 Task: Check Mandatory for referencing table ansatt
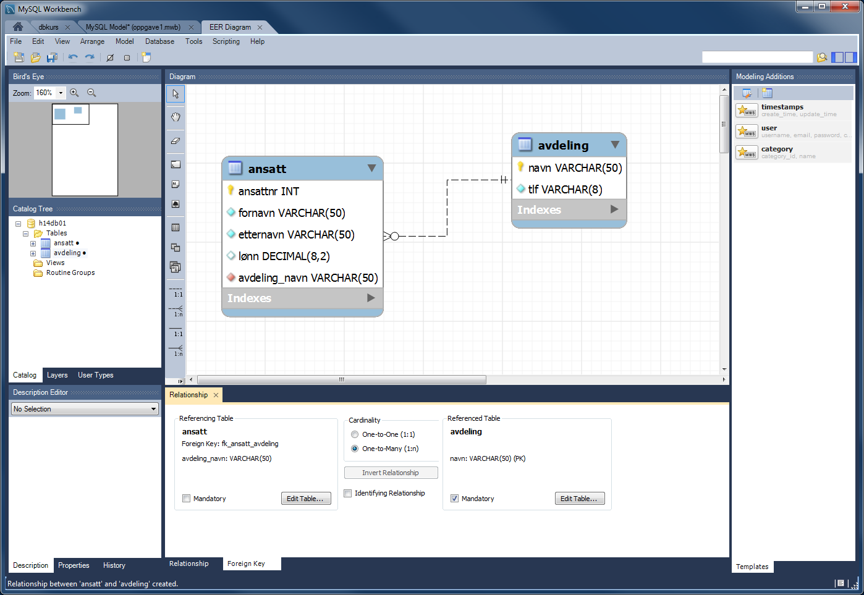point(186,499)
